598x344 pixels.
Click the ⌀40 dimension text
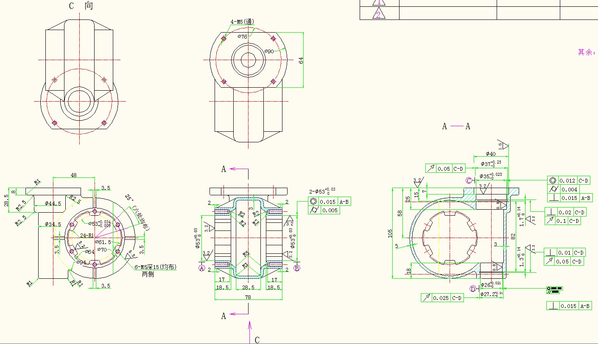tap(491, 154)
